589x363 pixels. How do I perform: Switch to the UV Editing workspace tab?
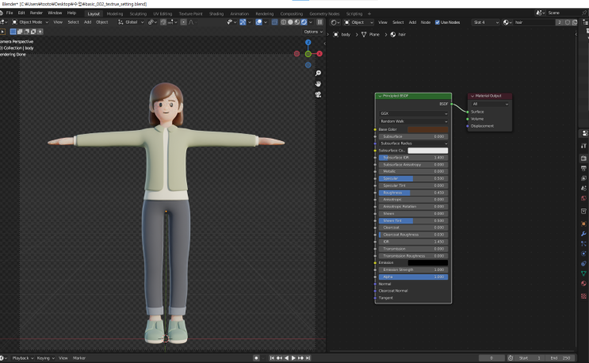[x=163, y=13]
